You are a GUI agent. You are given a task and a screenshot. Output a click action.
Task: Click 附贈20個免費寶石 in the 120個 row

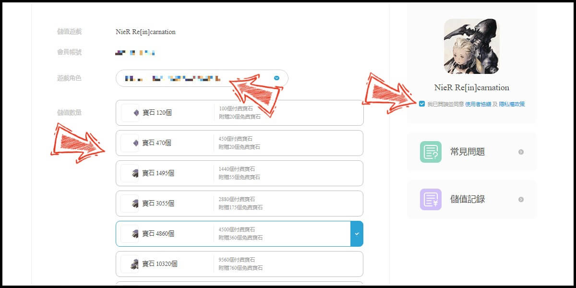click(x=240, y=117)
